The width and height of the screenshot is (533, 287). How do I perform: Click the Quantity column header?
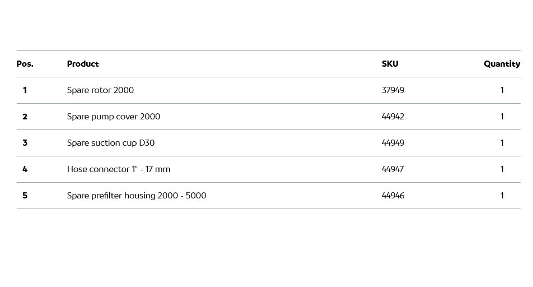pyautogui.click(x=502, y=64)
